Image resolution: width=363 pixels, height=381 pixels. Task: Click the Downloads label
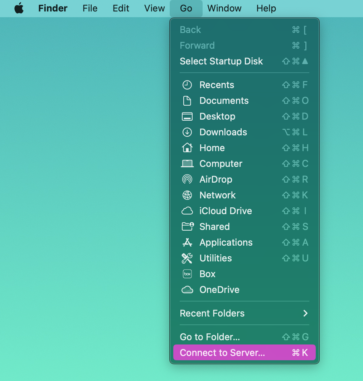pyautogui.click(x=223, y=132)
